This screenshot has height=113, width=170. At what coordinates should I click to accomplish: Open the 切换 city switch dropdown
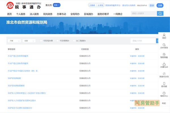[57, 5]
